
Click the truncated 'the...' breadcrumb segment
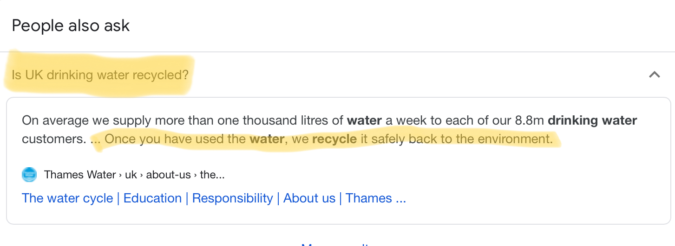tap(212, 175)
